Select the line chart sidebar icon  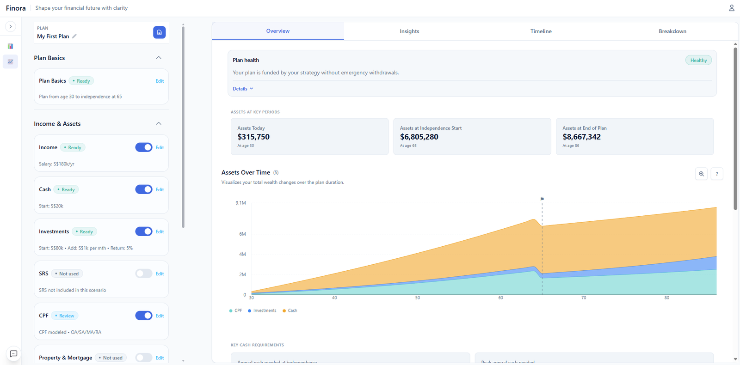click(10, 61)
